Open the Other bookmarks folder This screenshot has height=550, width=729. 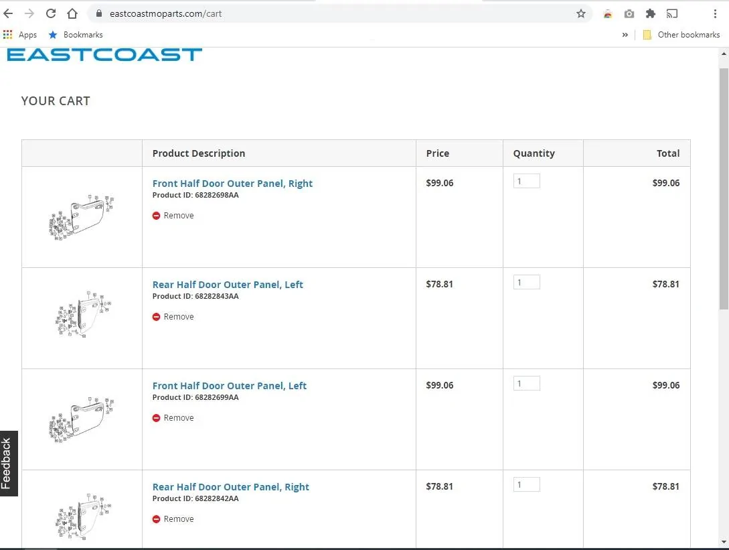tap(681, 34)
